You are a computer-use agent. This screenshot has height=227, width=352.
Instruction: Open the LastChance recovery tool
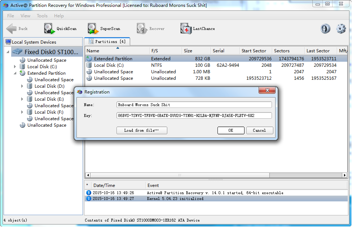[x=186, y=29]
